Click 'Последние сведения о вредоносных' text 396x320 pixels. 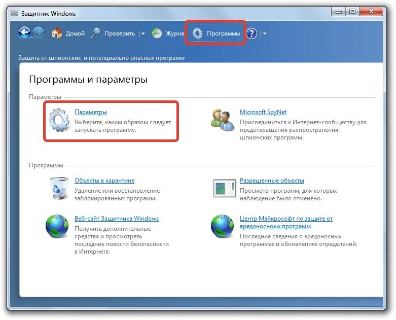pyautogui.click(x=299, y=240)
